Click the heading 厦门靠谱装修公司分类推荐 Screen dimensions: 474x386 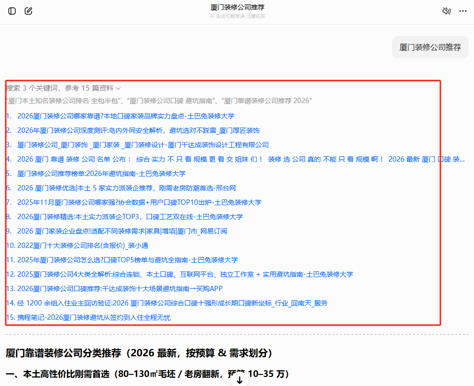coord(139,353)
